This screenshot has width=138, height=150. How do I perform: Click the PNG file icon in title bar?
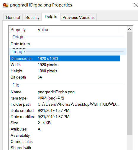(5, 5)
